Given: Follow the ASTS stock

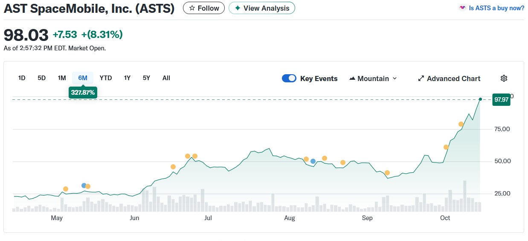Looking at the screenshot, I should tap(204, 8).
